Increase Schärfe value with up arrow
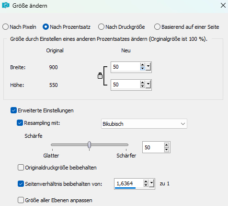Viewport: 228px width, 206px height. coord(167,145)
